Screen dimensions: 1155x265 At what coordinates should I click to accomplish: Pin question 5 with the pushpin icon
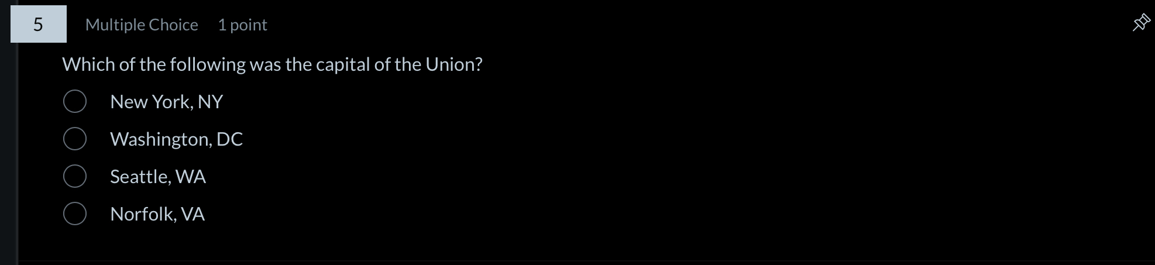(1141, 23)
